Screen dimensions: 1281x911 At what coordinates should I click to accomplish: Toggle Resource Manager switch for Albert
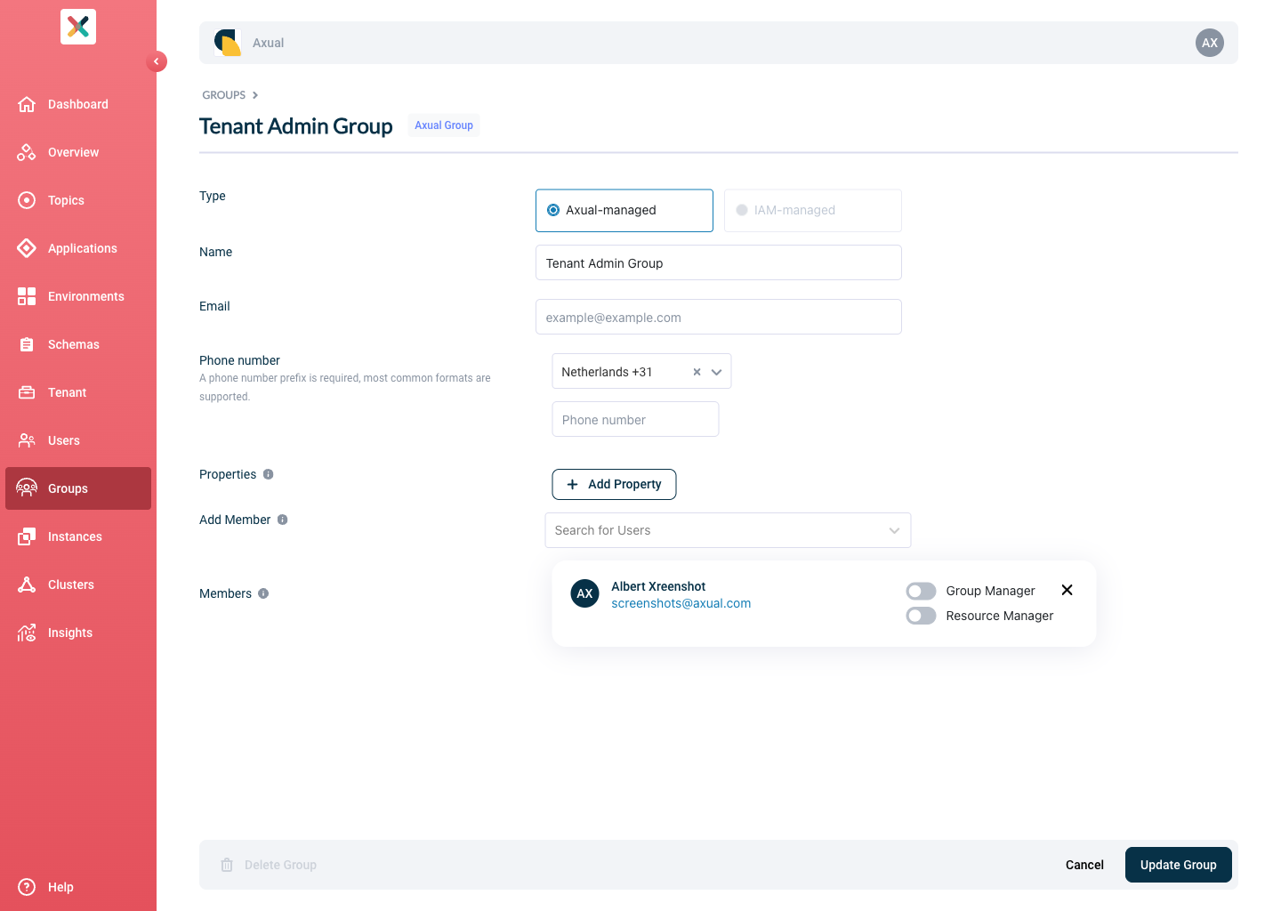(921, 616)
